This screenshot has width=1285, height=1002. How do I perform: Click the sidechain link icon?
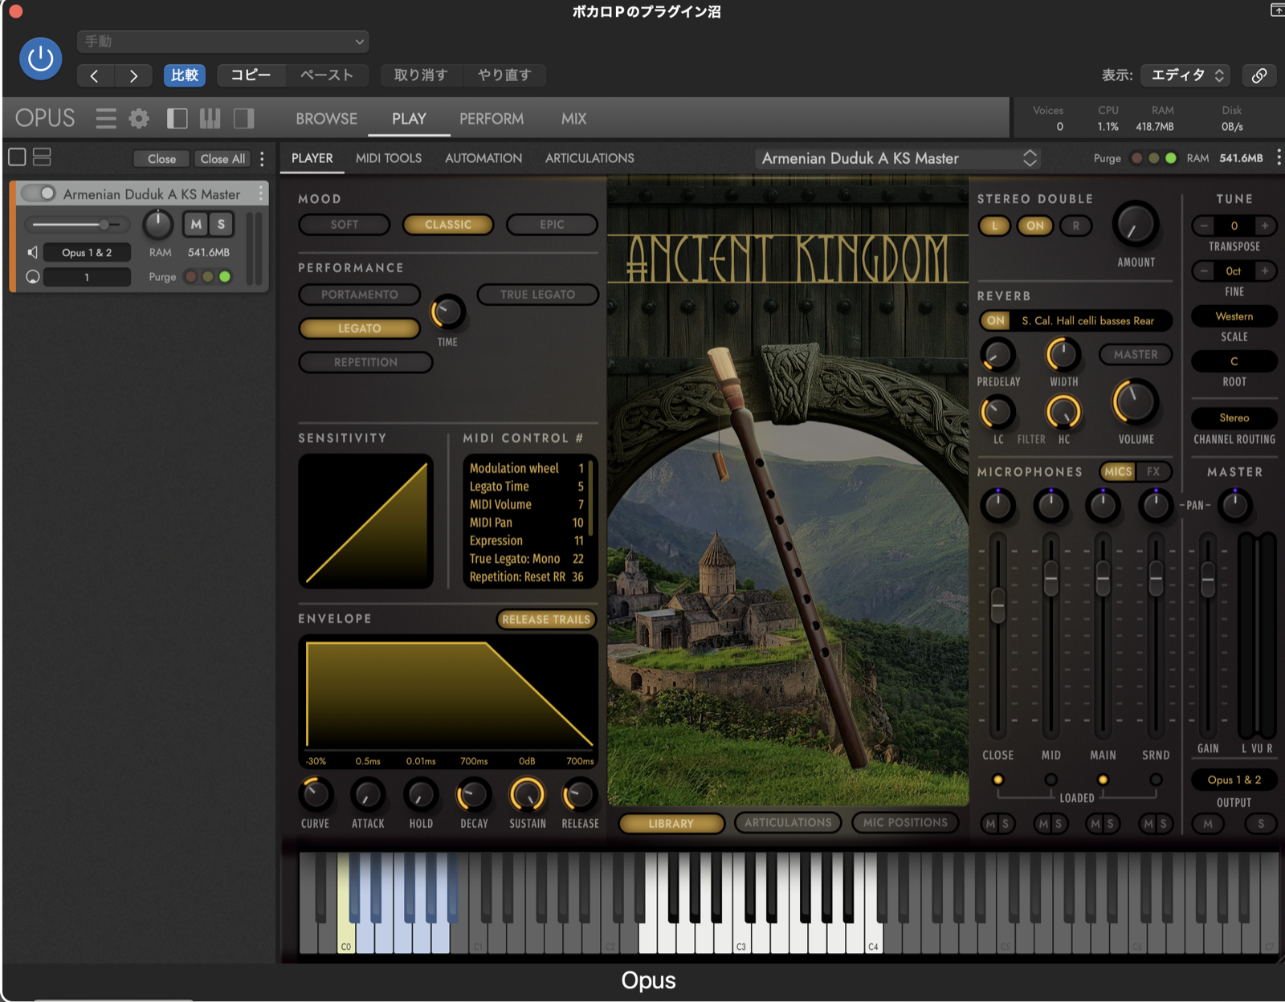click(x=1259, y=75)
